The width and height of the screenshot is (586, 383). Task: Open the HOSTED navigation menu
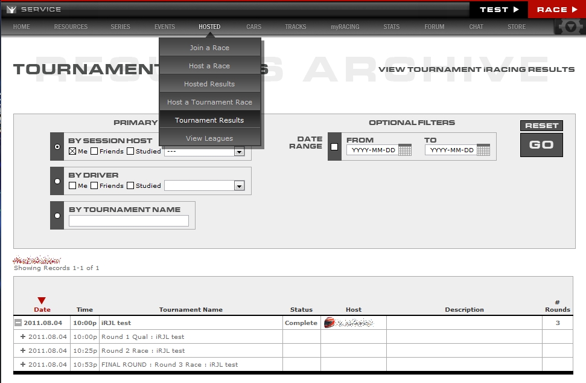coord(209,27)
